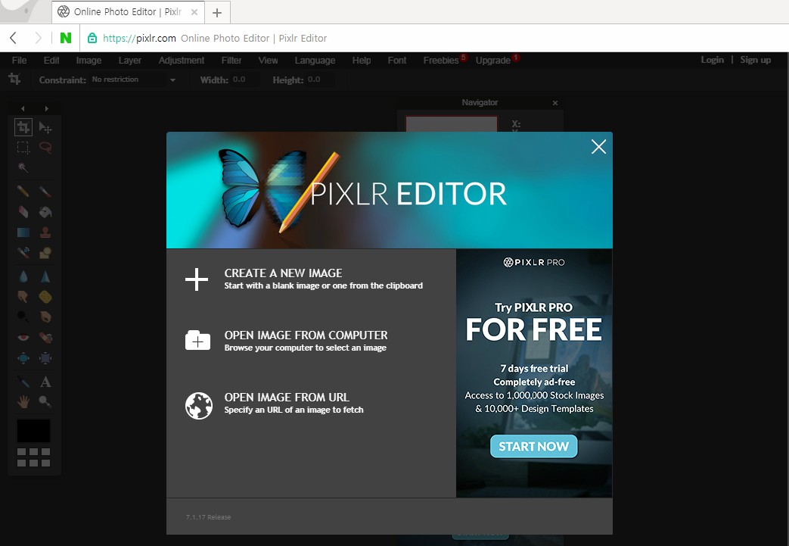Select the Sharpen tool
Viewport: 789px width, 546px height.
click(x=45, y=276)
